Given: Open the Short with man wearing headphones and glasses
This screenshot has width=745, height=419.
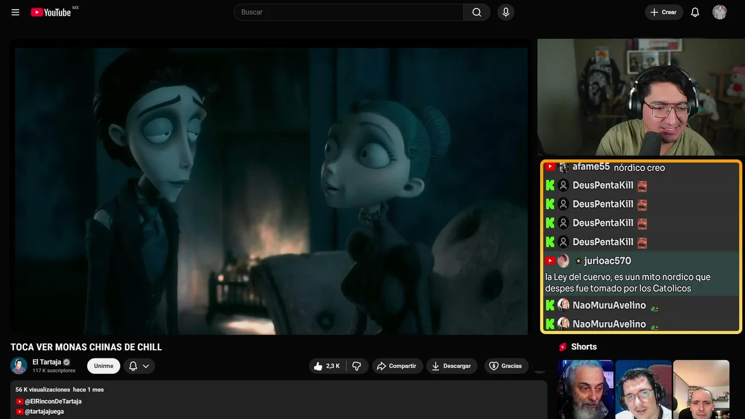Looking at the screenshot, I should [643, 389].
